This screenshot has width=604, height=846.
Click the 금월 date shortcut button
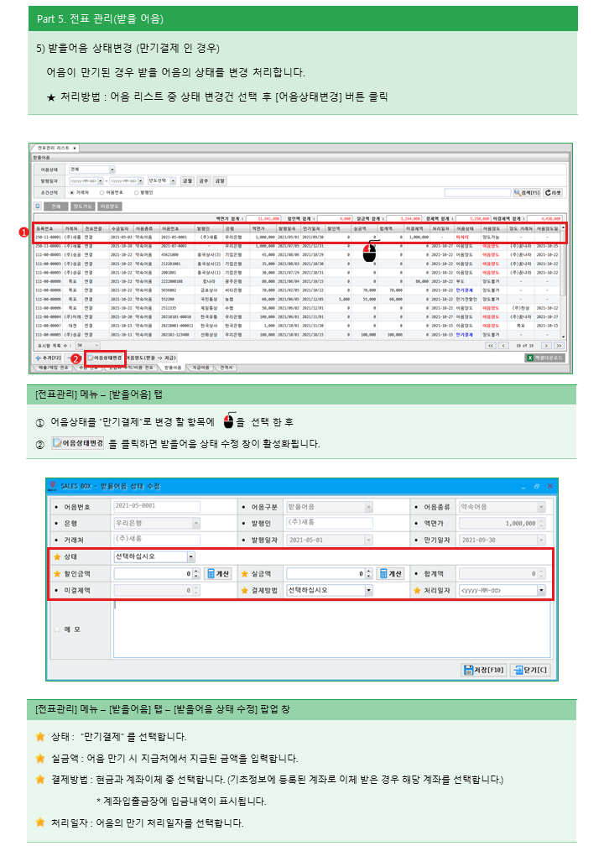pyautogui.click(x=187, y=180)
